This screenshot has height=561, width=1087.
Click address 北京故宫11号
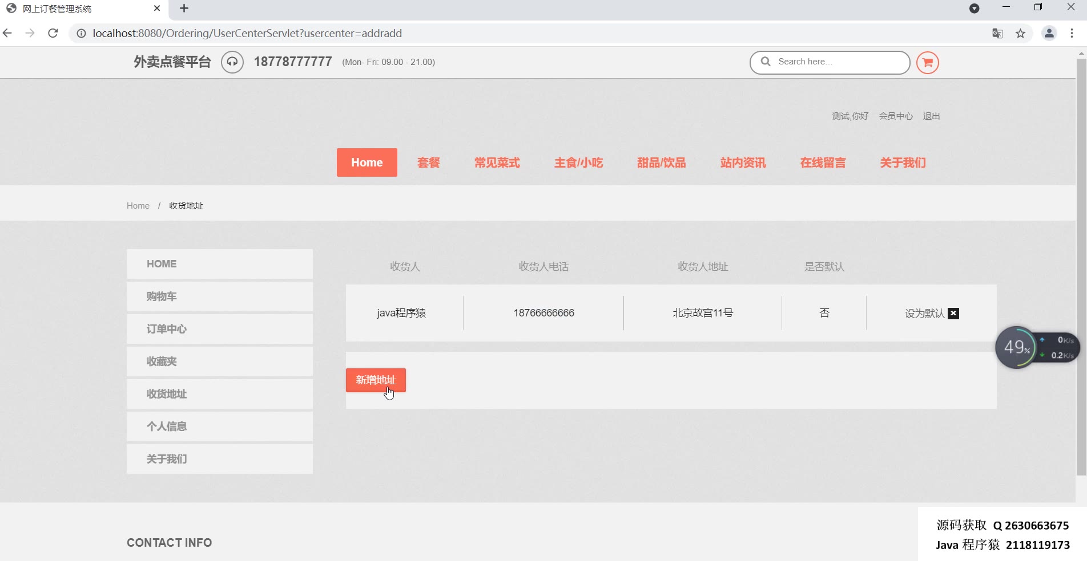[x=703, y=313]
